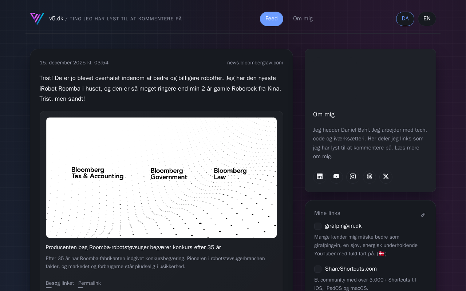Viewport: 466px width, 291px height.
Task: Click the Besøg linket link
Action: [x=60, y=283]
